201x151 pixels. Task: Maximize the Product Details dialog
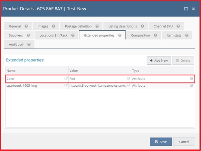pos(186,9)
